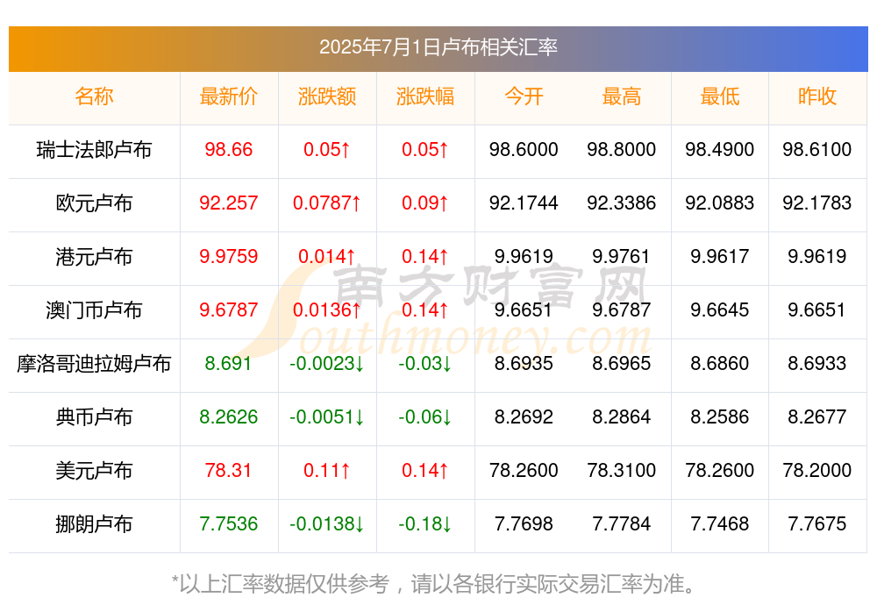Click latest price 92.257
This screenshot has width=877, height=612.
point(228,203)
